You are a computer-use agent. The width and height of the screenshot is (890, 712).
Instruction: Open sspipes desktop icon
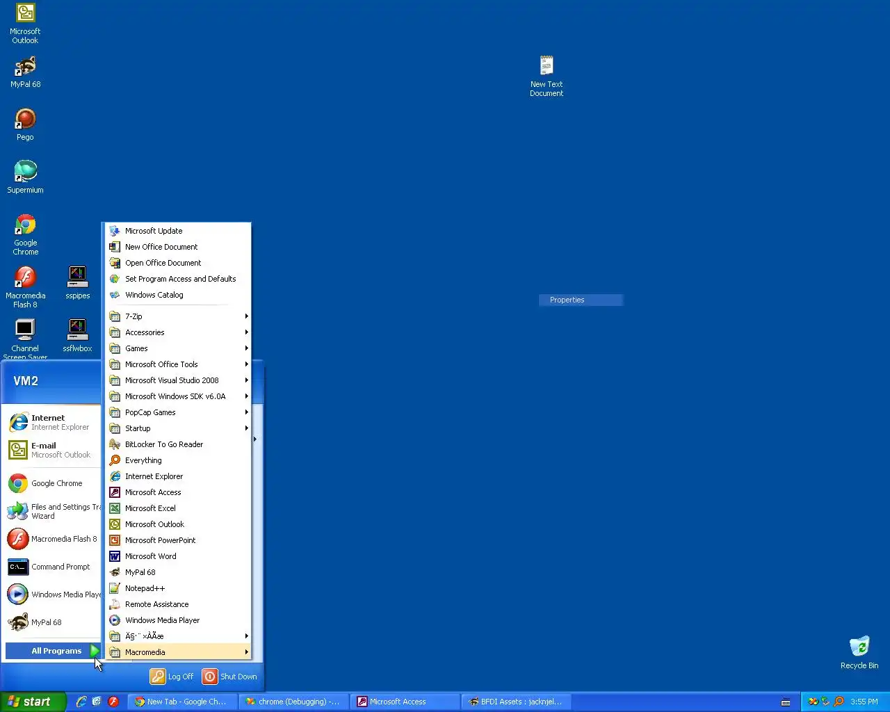coord(77,283)
